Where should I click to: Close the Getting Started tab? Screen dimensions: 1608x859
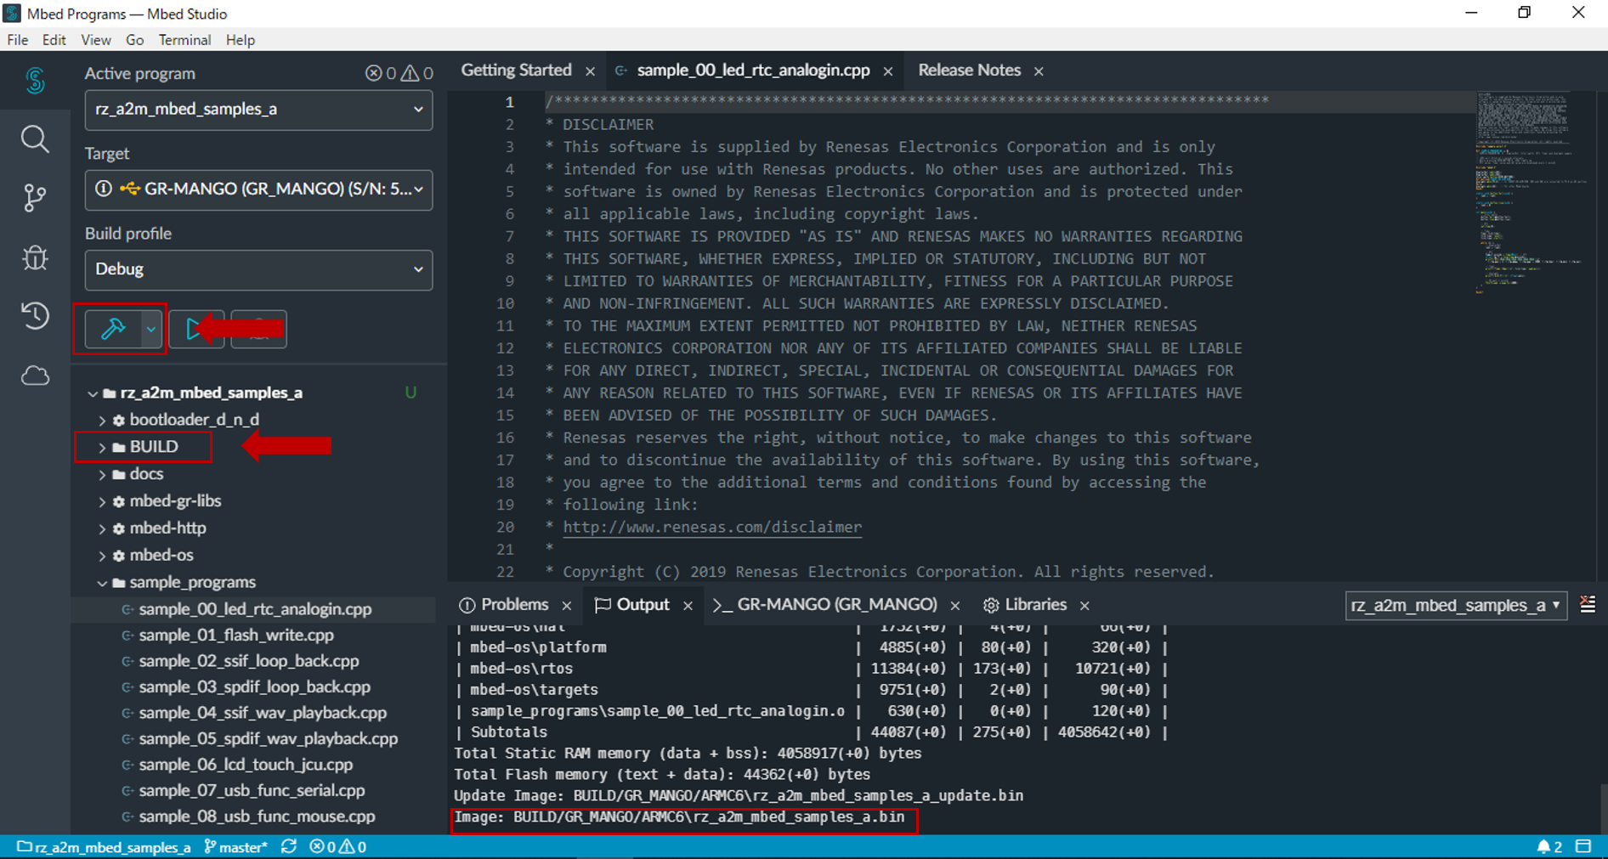(590, 71)
